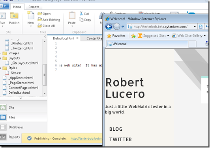The width and height of the screenshot is (210, 148).
Task: Click the Cut scissors icon
Action: tap(81, 13)
